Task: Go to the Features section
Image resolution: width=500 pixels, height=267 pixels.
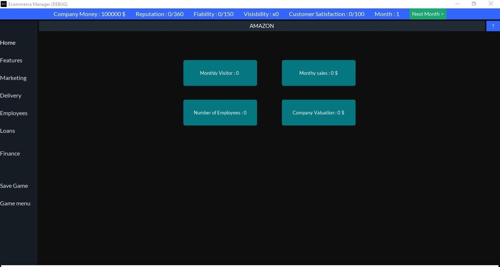Action: [11, 60]
